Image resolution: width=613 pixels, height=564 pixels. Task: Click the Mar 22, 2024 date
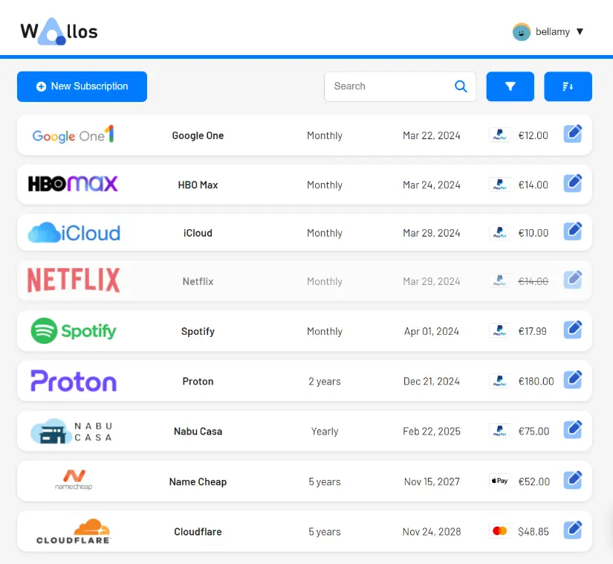pyautogui.click(x=432, y=136)
